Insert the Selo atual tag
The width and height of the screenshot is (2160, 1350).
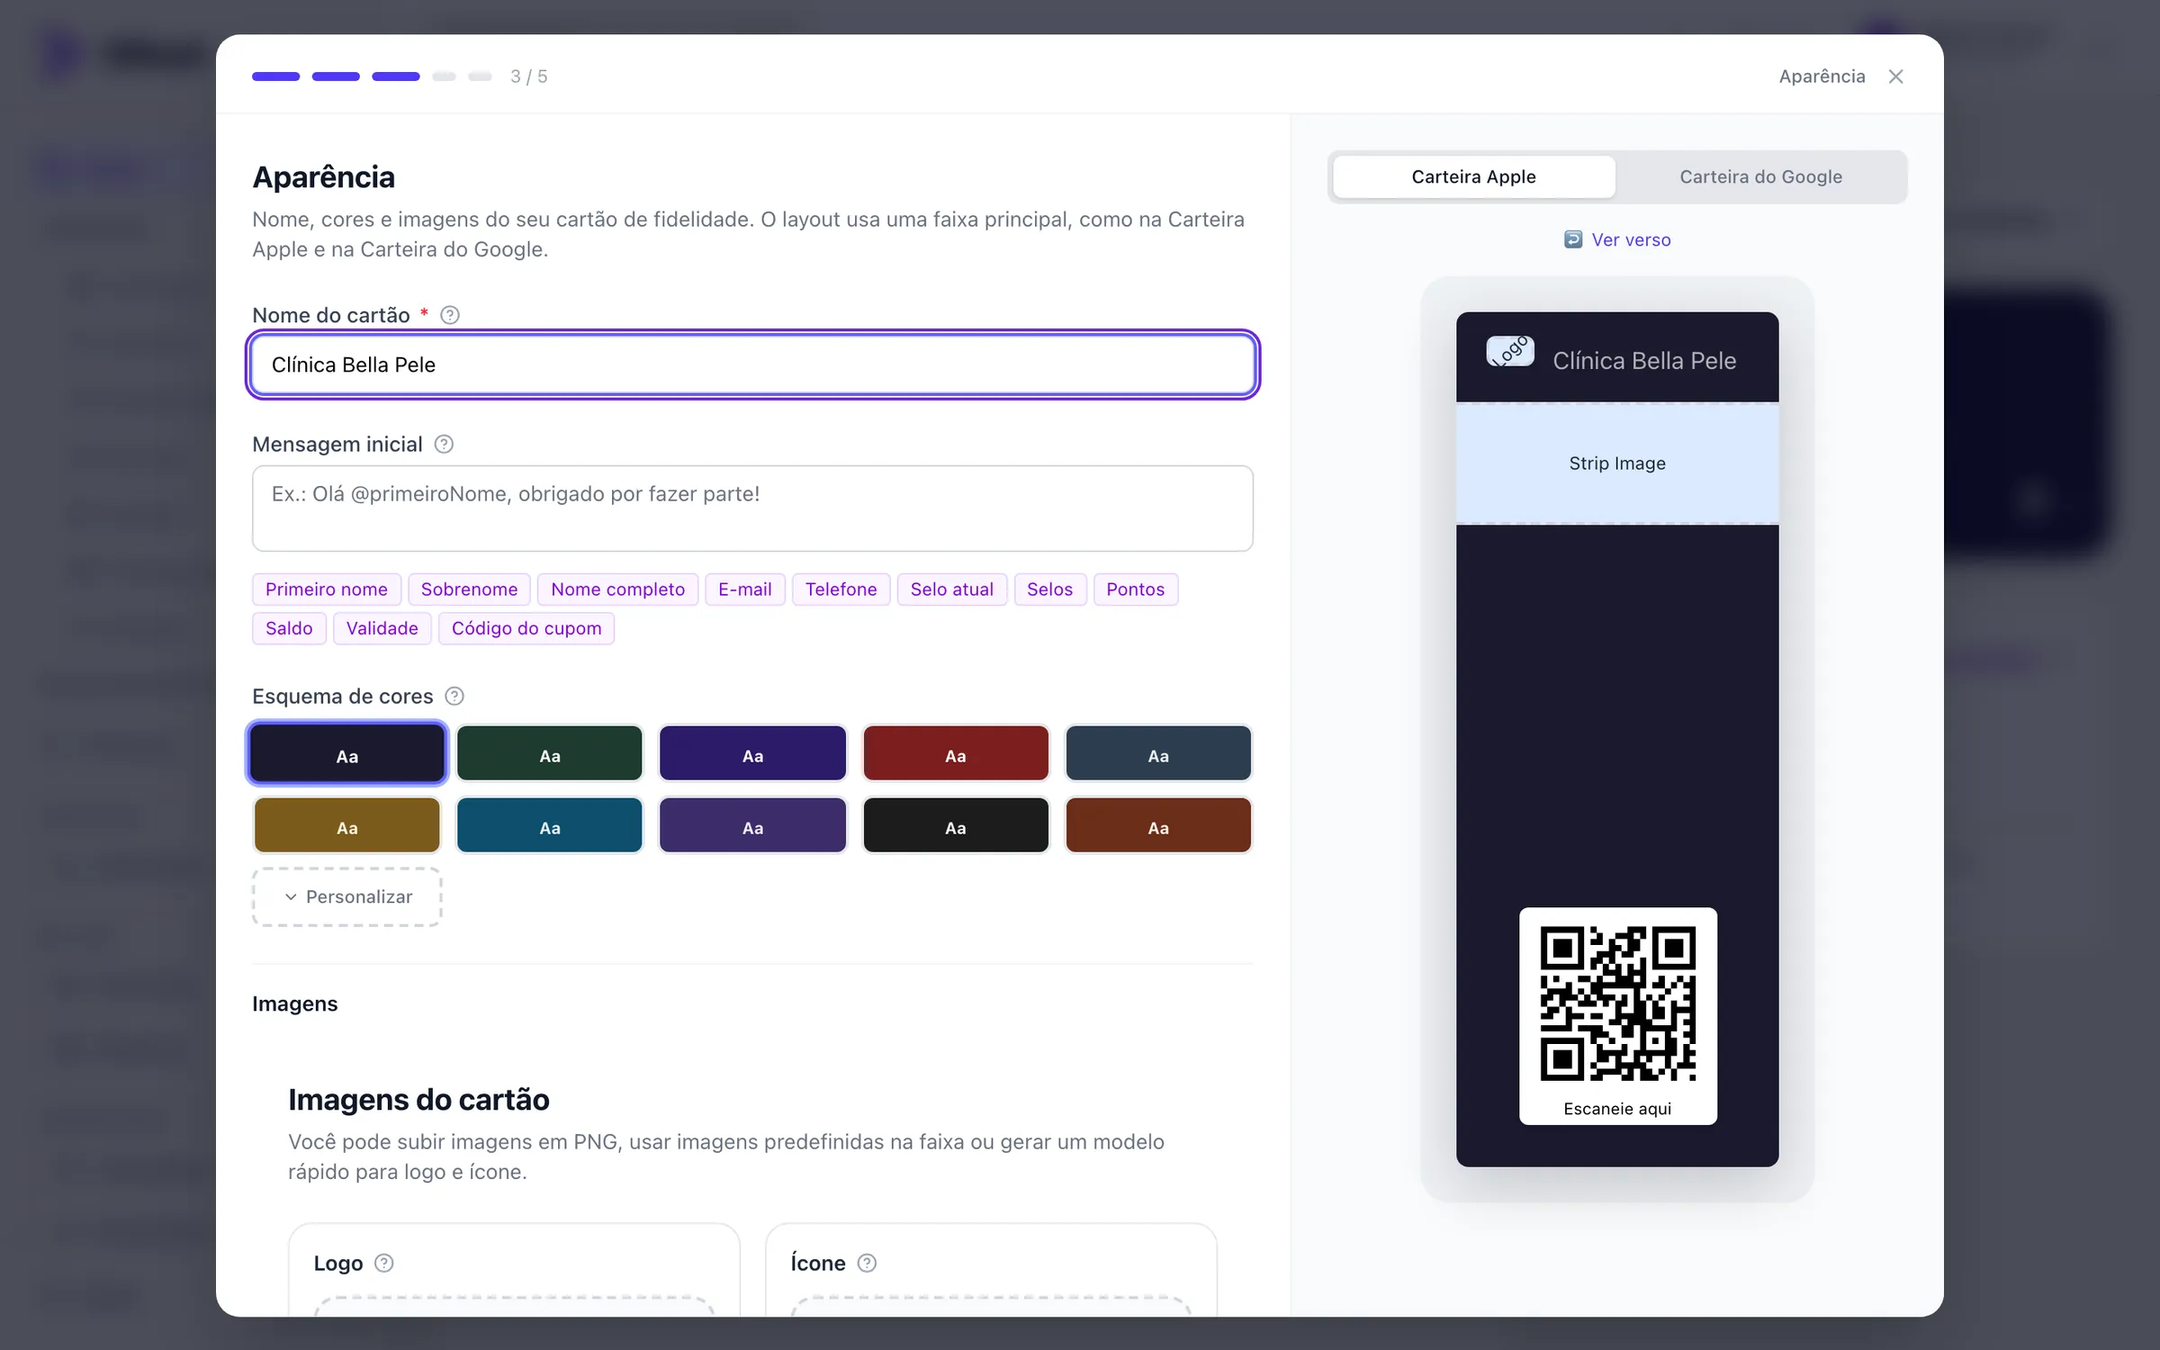(x=952, y=589)
